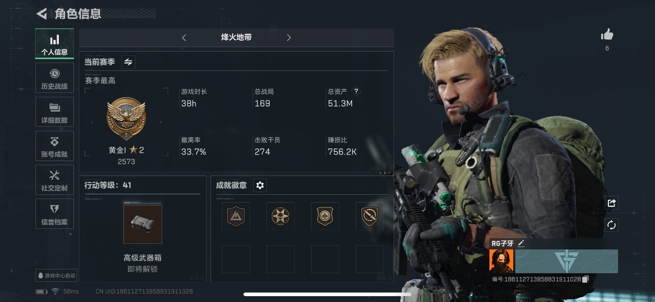Select the first triangle achievement badge
Viewport: 655px width, 302px height.
click(236, 216)
